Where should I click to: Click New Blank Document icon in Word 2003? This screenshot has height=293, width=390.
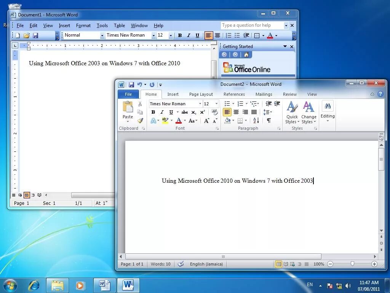pyautogui.click(x=18, y=35)
